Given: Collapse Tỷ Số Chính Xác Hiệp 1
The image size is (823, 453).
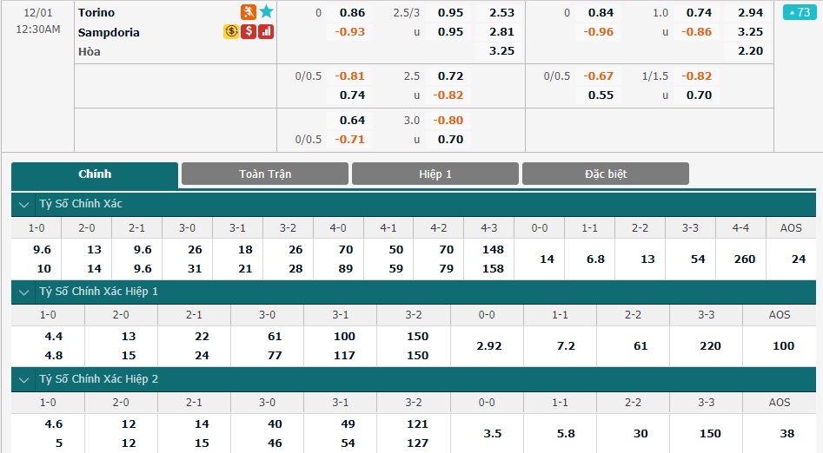Looking at the screenshot, I should click(x=23, y=292).
